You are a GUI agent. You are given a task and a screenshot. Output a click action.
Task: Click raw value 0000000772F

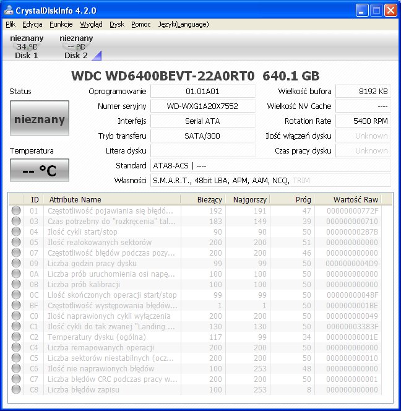point(352,210)
